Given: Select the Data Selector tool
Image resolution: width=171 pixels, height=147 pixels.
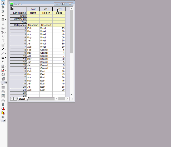Looking at the screenshot, I should click(3, 24).
